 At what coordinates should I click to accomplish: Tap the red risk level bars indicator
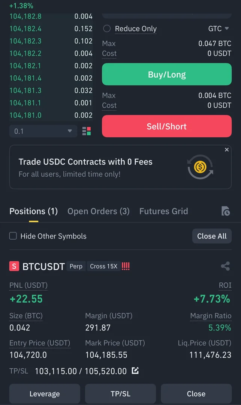(x=126, y=266)
